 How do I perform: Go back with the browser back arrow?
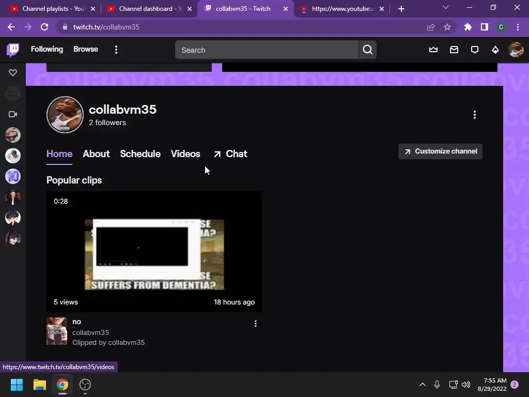[x=11, y=27]
